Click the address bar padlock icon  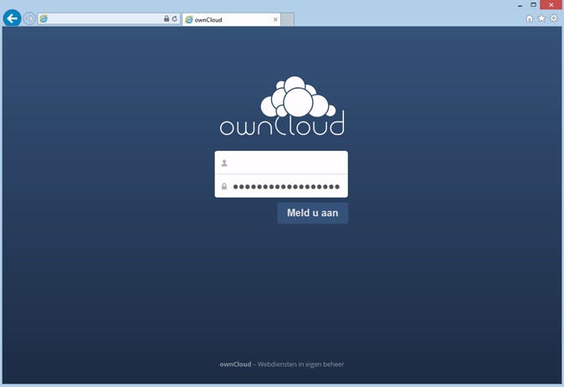(x=167, y=18)
